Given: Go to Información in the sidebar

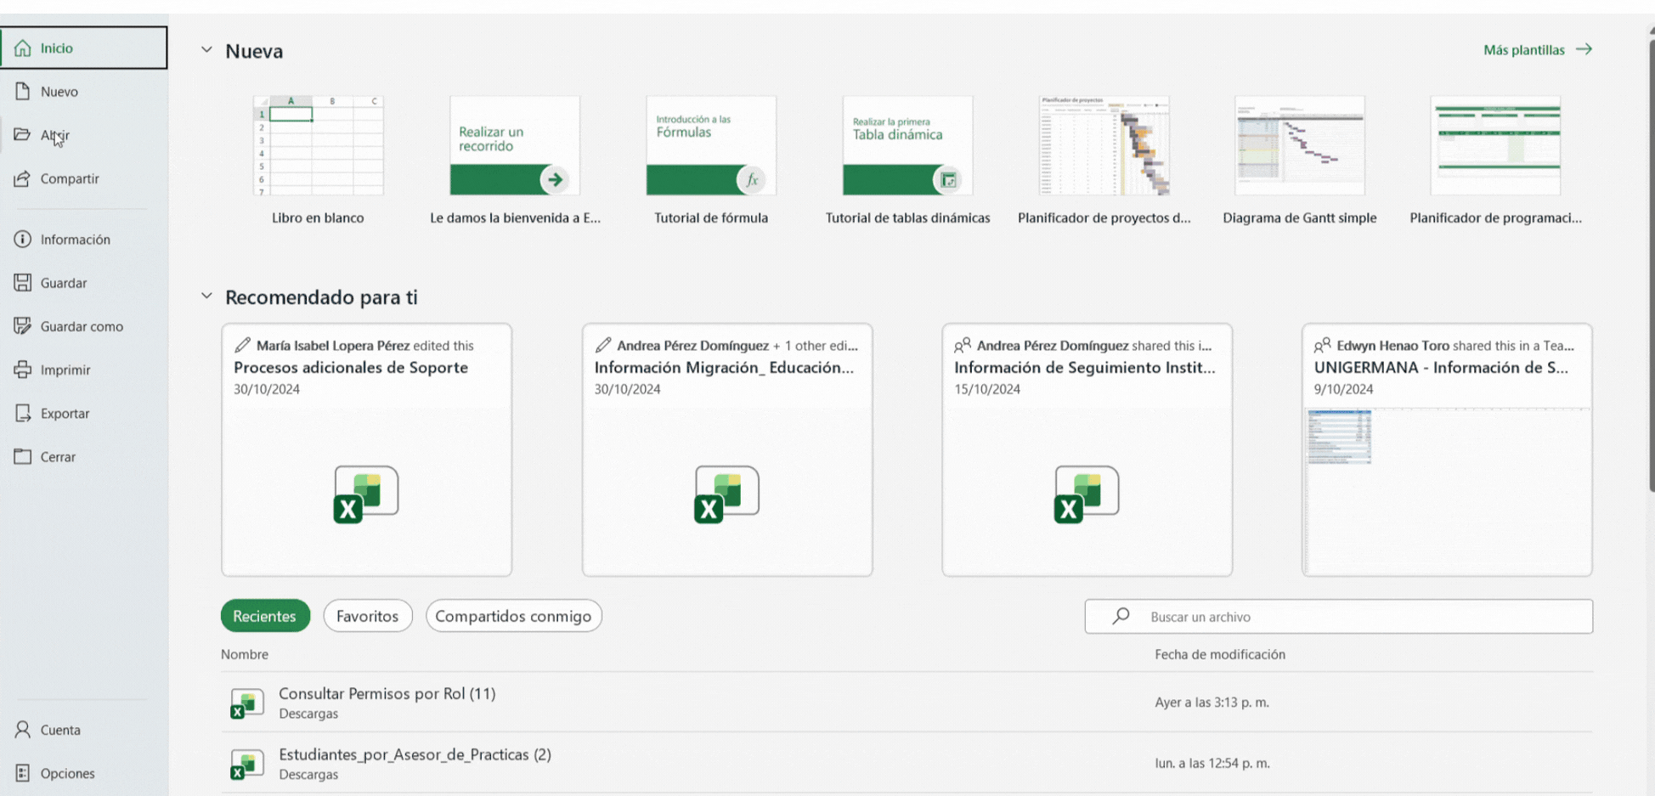Looking at the screenshot, I should [x=84, y=240].
